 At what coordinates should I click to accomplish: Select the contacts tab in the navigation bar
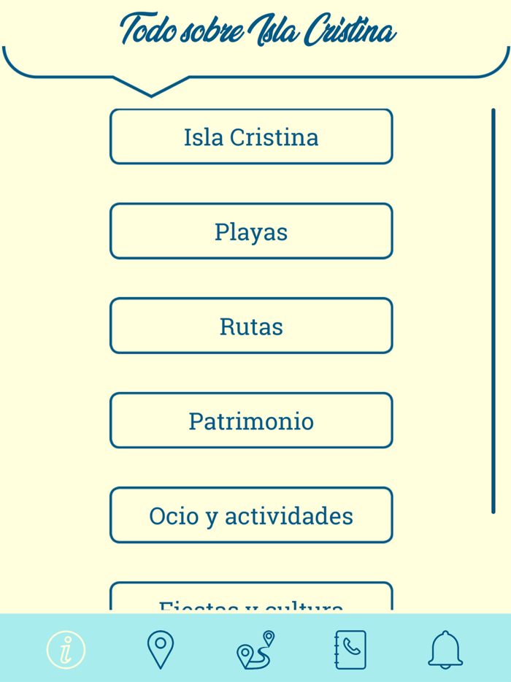(x=350, y=649)
